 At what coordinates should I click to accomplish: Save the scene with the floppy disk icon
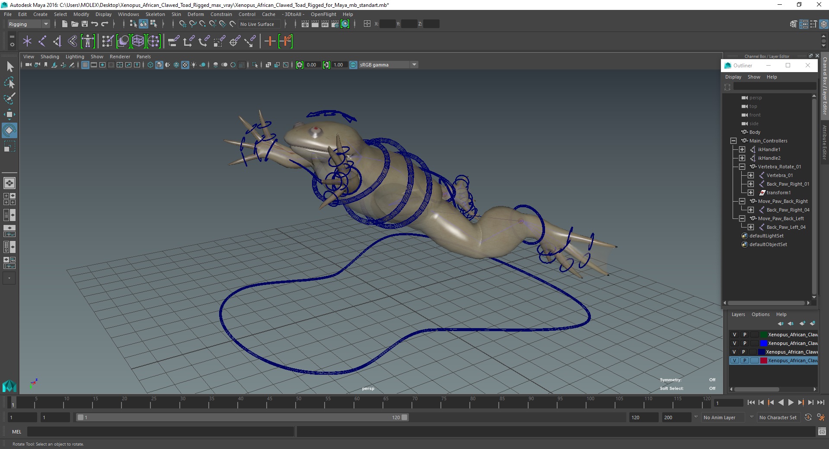85,24
